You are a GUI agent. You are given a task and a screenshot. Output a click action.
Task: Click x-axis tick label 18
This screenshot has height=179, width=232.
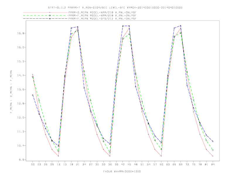coord(71,164)
